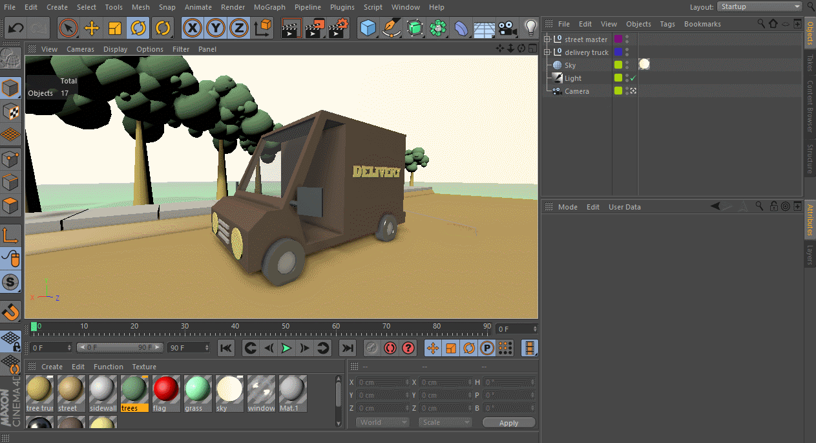This screenshot has width=816, height=443.
Task: Toggle the Z axis lock
Action: tap(239, 28)
